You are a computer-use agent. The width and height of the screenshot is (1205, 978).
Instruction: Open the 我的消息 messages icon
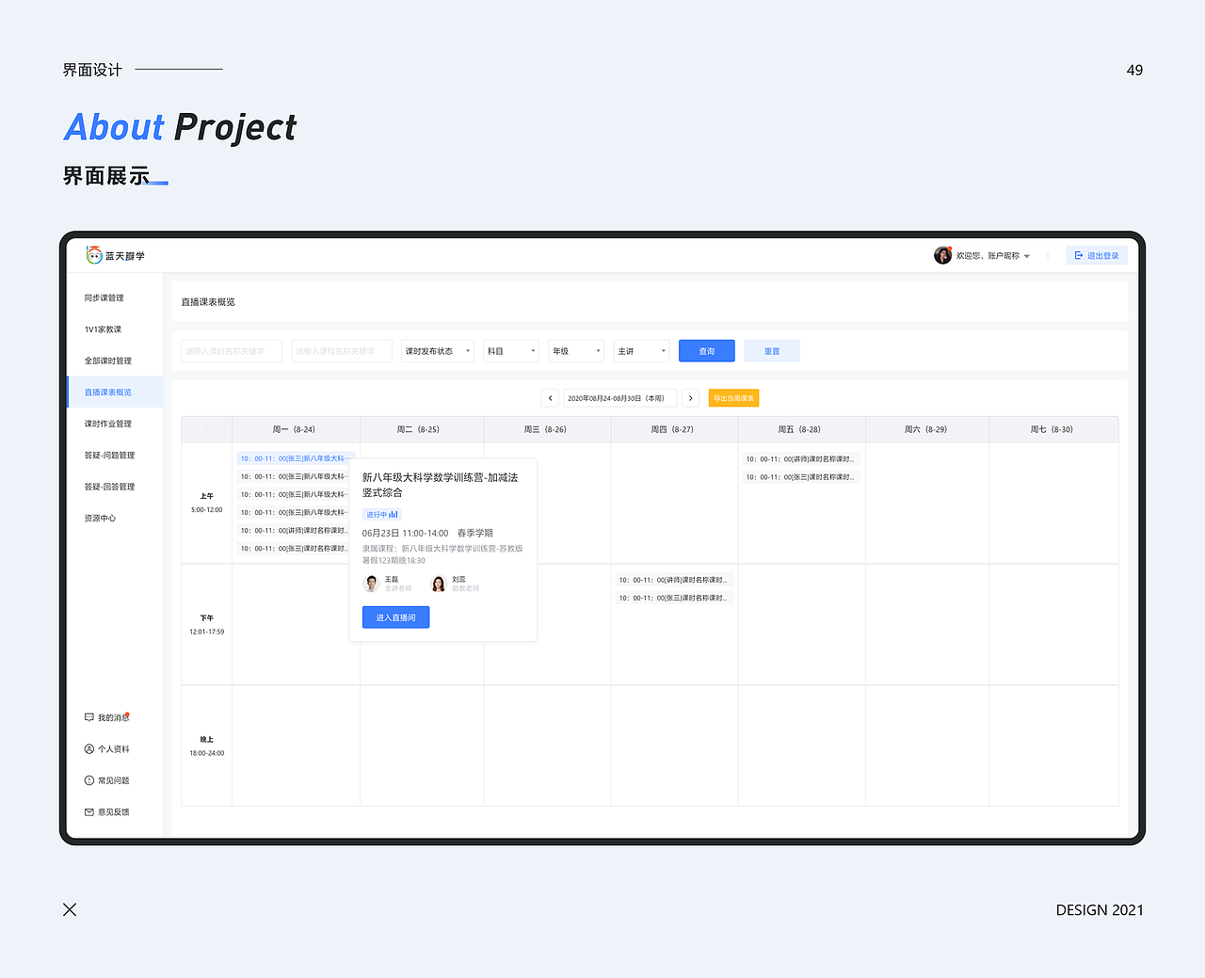coord(89,717)
